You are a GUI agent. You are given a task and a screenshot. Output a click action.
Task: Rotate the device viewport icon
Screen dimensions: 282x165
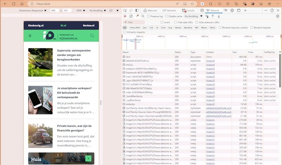pos(111,11)
